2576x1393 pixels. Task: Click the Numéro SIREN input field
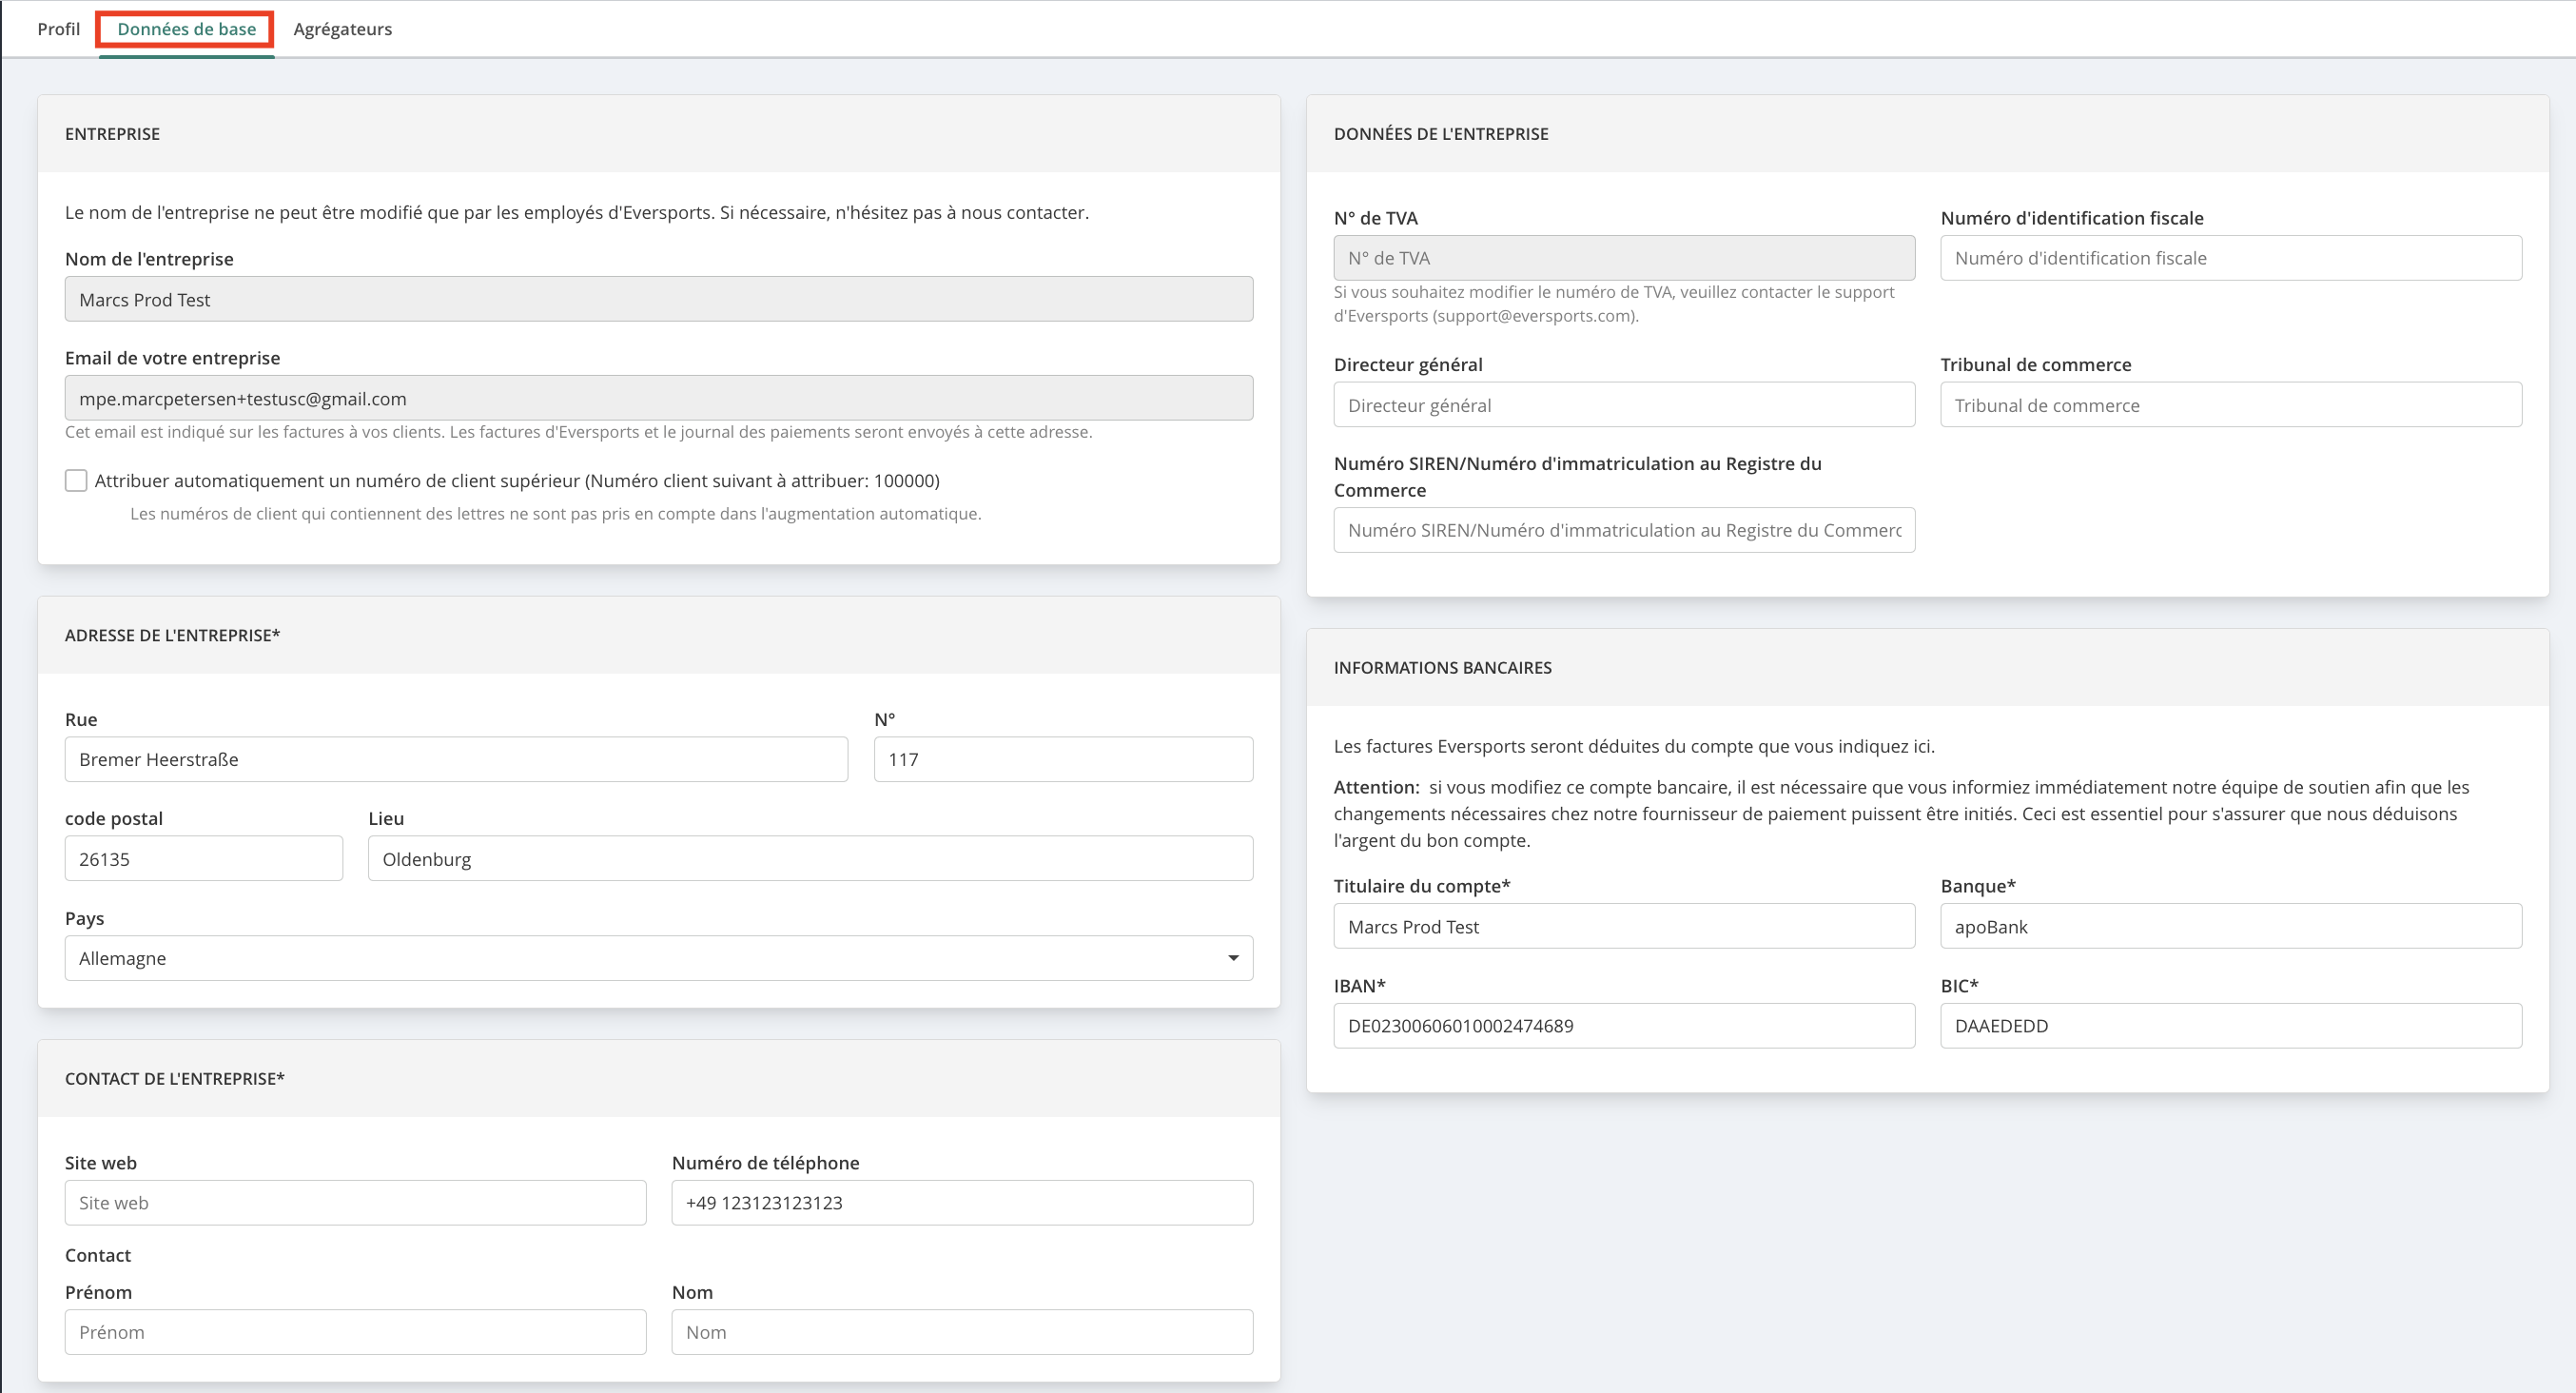[1624, 530]
